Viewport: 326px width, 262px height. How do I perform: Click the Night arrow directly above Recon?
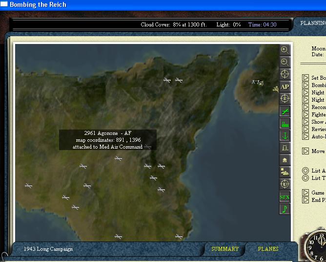click(306, 100)
